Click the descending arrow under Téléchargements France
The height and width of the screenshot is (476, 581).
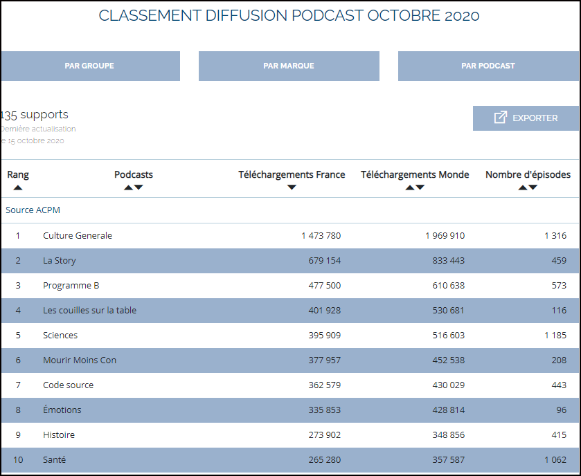(x=292, y=187)
